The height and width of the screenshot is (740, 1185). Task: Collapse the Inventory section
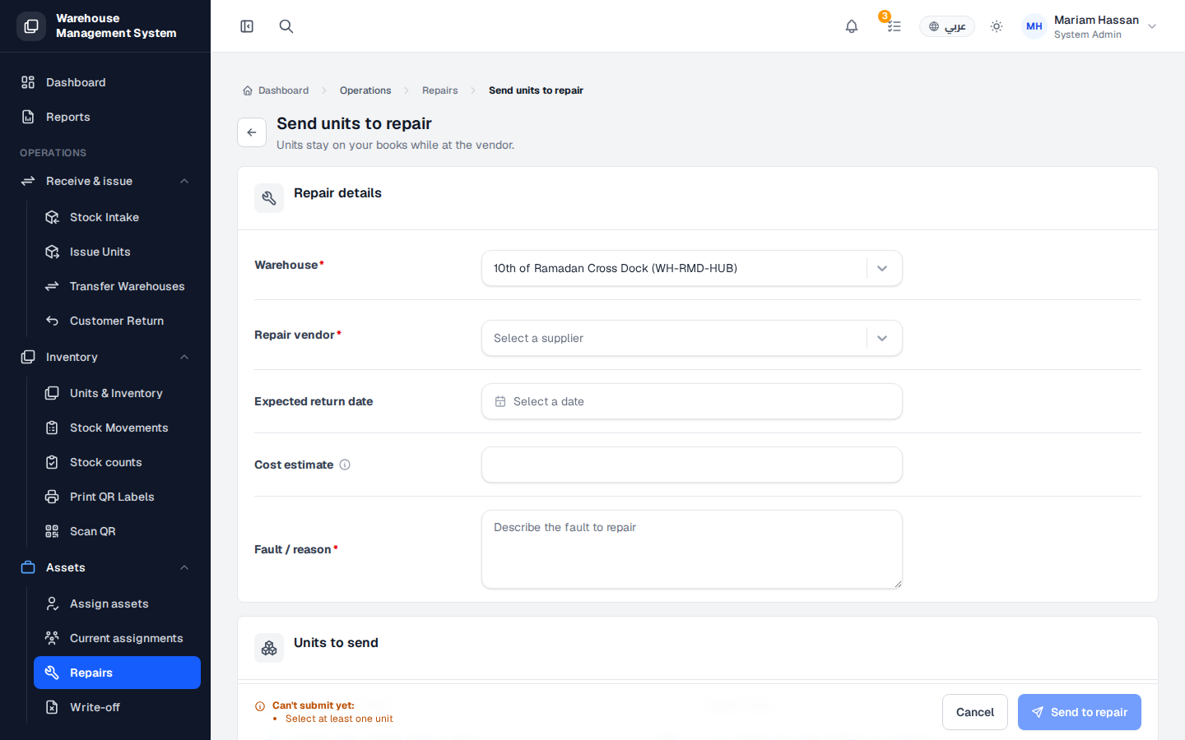(x=105, y=357)
